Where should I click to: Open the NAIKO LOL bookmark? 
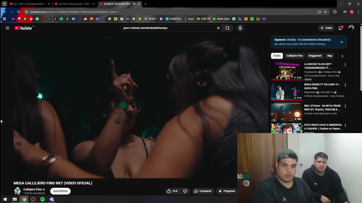173,19
